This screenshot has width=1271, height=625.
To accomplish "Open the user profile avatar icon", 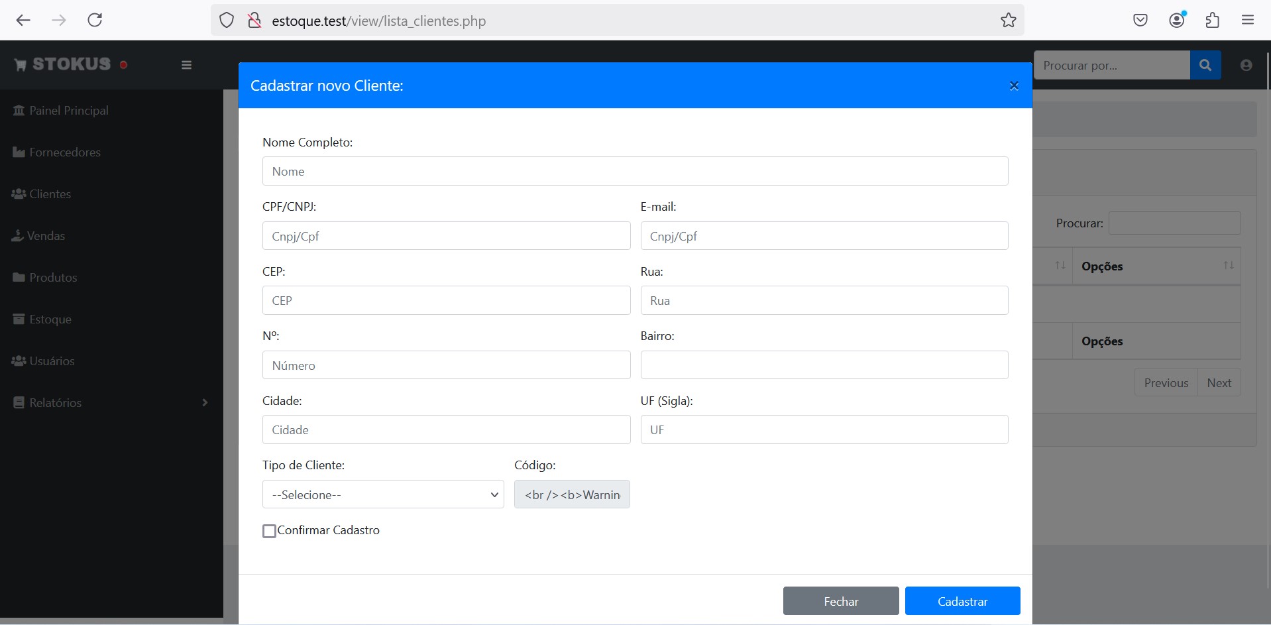I will (x=1246, y=65).
